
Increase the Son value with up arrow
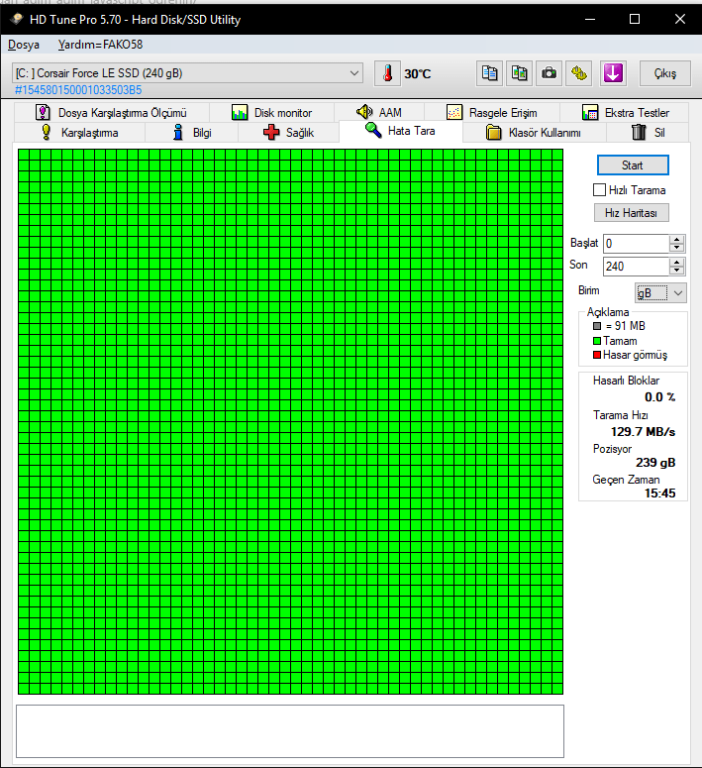[x=676, y=262]
